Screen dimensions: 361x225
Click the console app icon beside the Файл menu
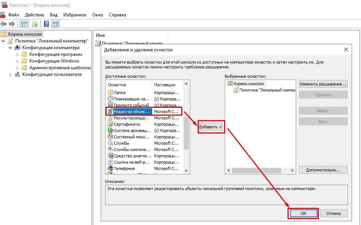pos(3,15)
